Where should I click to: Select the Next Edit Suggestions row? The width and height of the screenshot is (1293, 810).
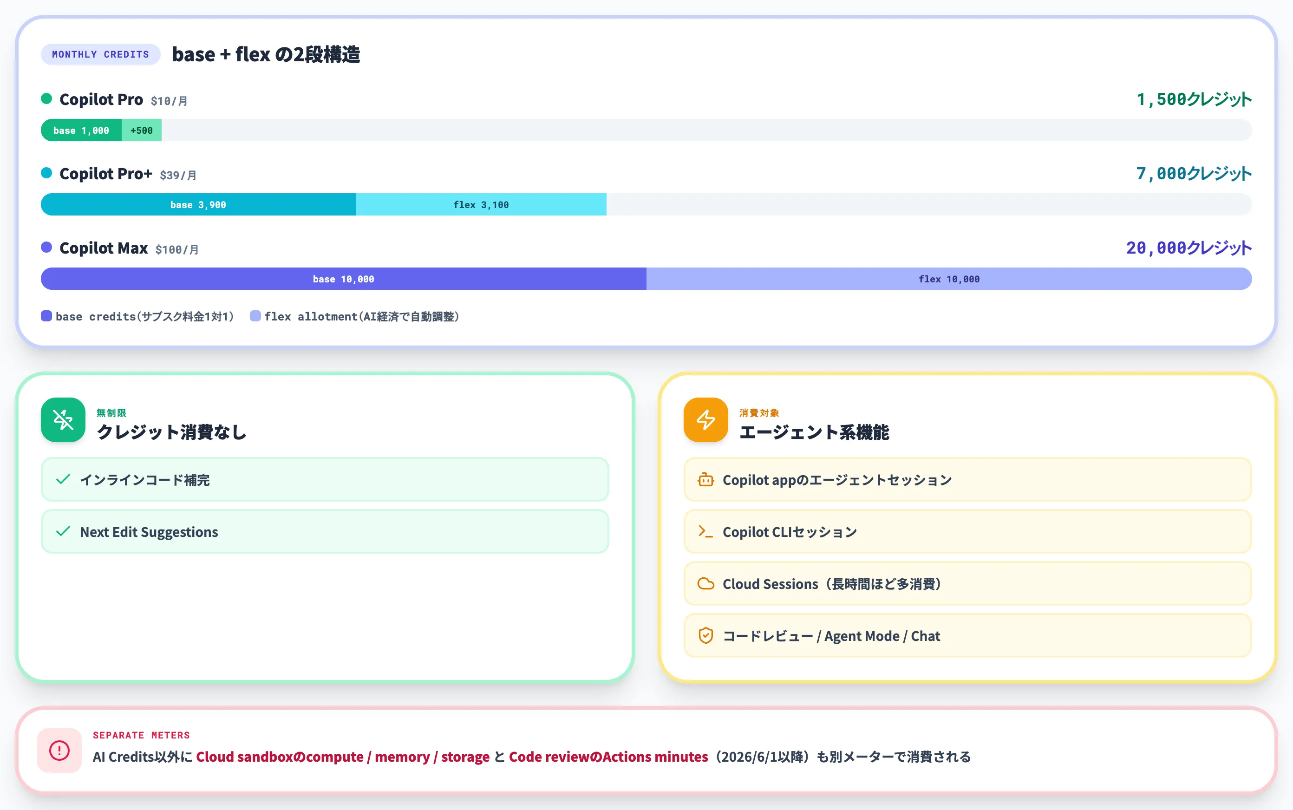click(x=325, y=531)
